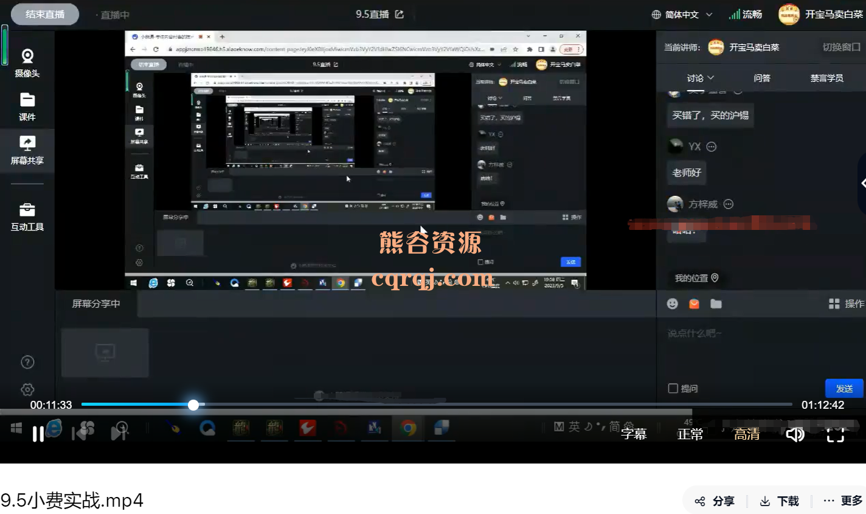Switch to the 禁言学员 muted students tab

[x=826, y=78]
